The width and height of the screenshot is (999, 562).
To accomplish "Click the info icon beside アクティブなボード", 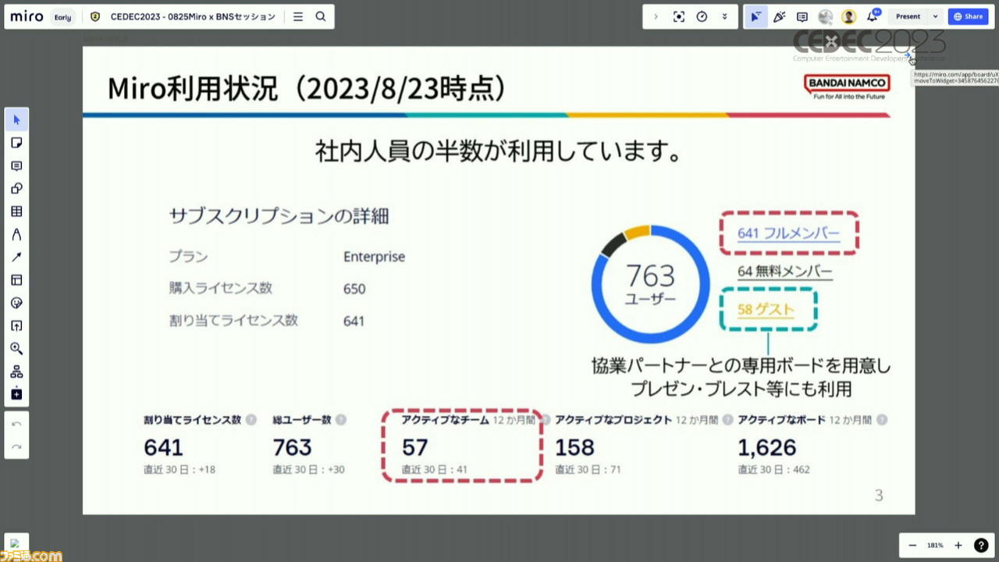I will [x=882, y=420].
